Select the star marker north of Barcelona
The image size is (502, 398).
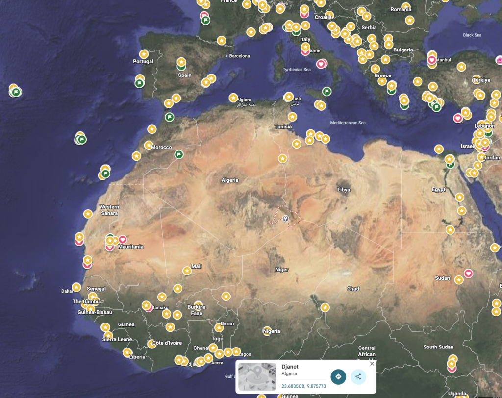(221, 41)
